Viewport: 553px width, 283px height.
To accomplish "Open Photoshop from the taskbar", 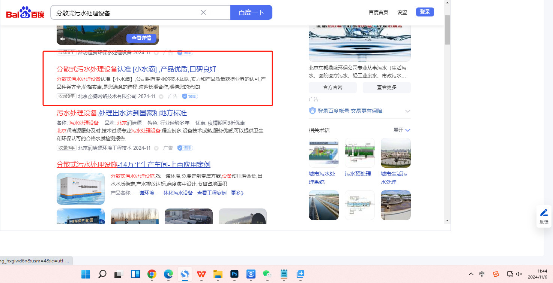I will tap(234, 274).
